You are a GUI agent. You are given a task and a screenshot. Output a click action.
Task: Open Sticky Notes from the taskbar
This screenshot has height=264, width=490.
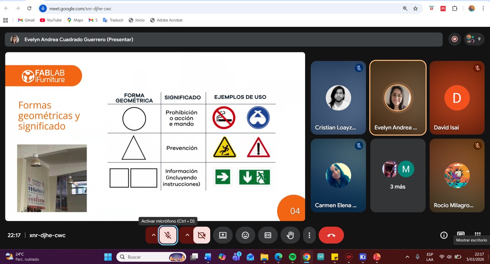(335, 257)
